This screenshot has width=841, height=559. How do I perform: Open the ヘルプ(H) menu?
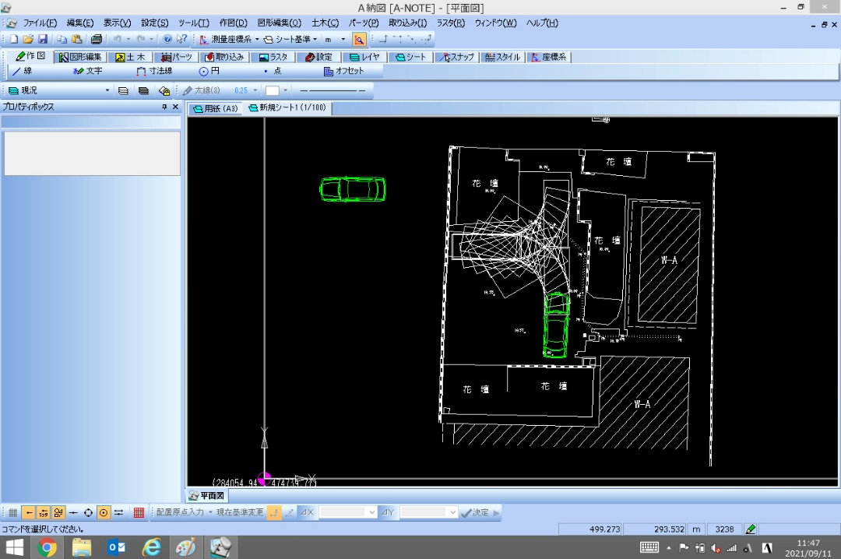(x=542, y=23)
